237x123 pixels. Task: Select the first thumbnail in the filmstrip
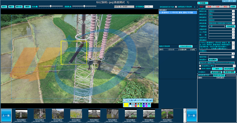(21, 114)
